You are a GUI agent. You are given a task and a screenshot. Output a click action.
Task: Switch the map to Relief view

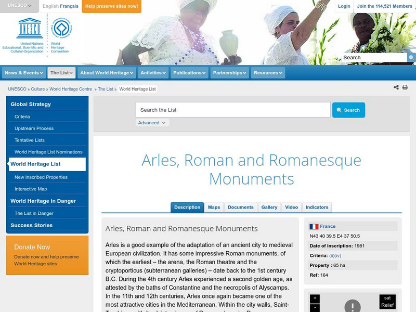[x=387, y=305]
